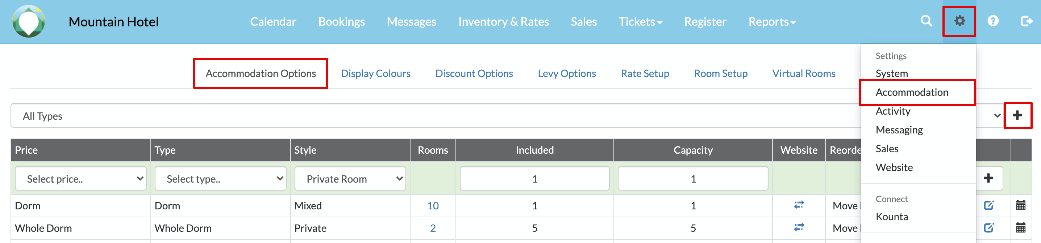Open the Select price dropdown
This screenshot has height=243, width=1041.
tap(81, 179)
